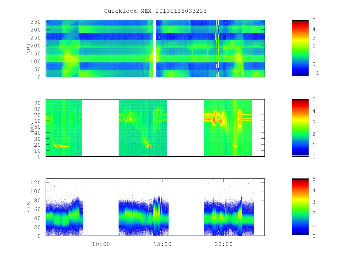Click the "0" label on ELS colorbar
353x265 pixels.
pyautogui.click(x=314, y=236)
